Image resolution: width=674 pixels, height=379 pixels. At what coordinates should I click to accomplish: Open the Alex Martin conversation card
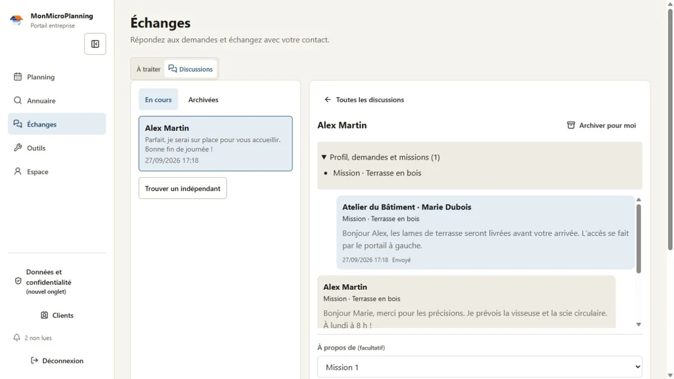tap(215, 143)
